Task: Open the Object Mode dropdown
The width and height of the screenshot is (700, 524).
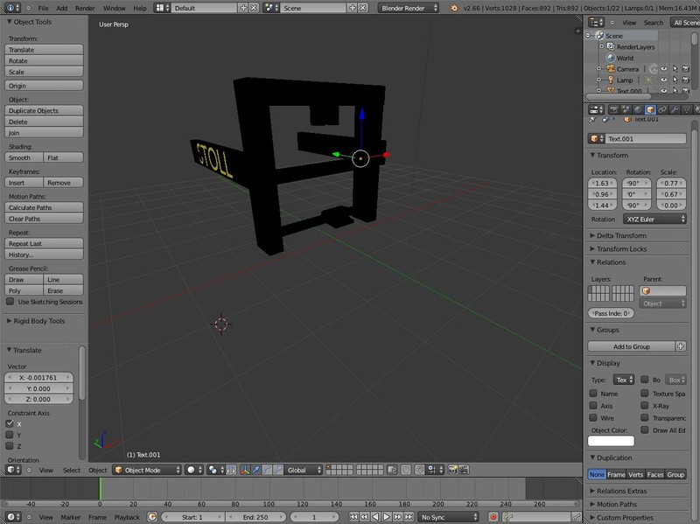Action: coord(147,470)
